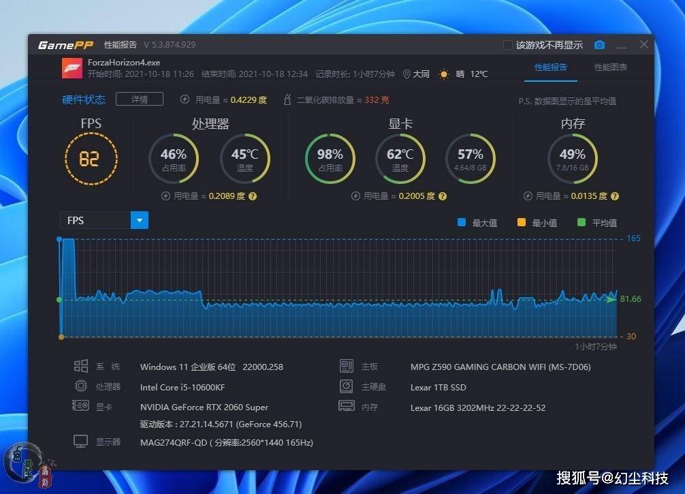Screen dimensions: 685x494
Task: Click the 57% video memory gauge
Action: click(x=470, y=159)
